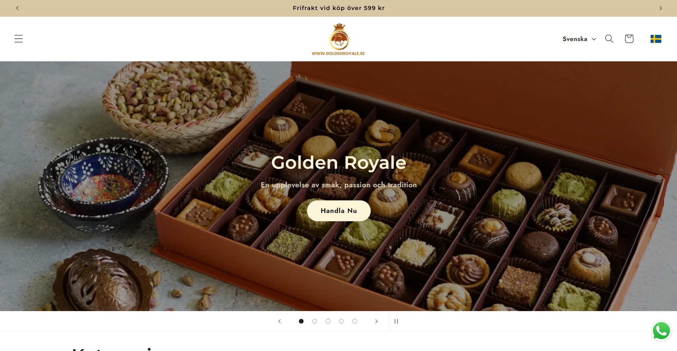Expand the Svenska language dropdown
Viewport: 677px width, 351px height.
pos(579,39)
